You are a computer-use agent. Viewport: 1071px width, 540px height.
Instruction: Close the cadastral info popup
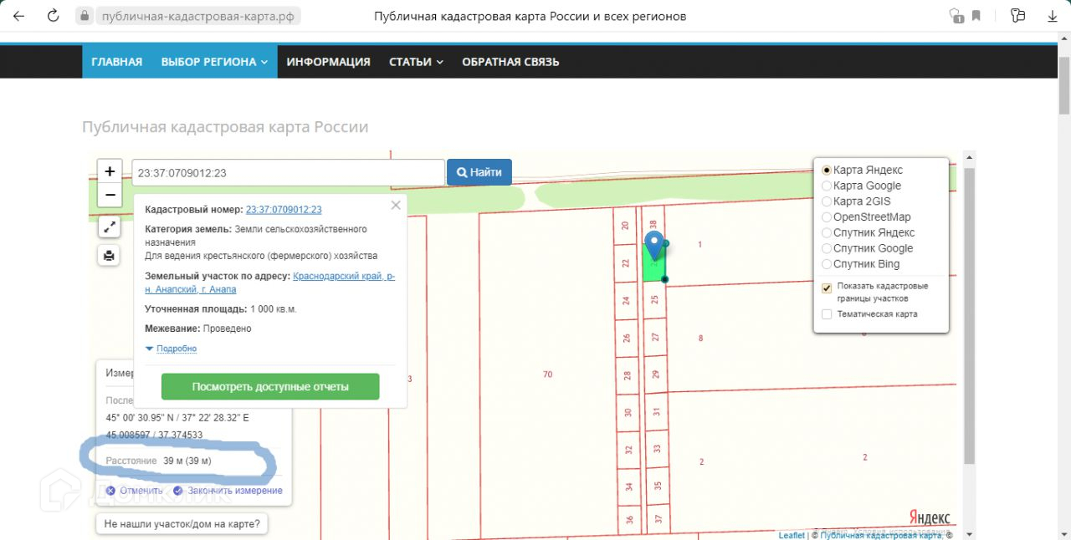(x=396, y=206)
